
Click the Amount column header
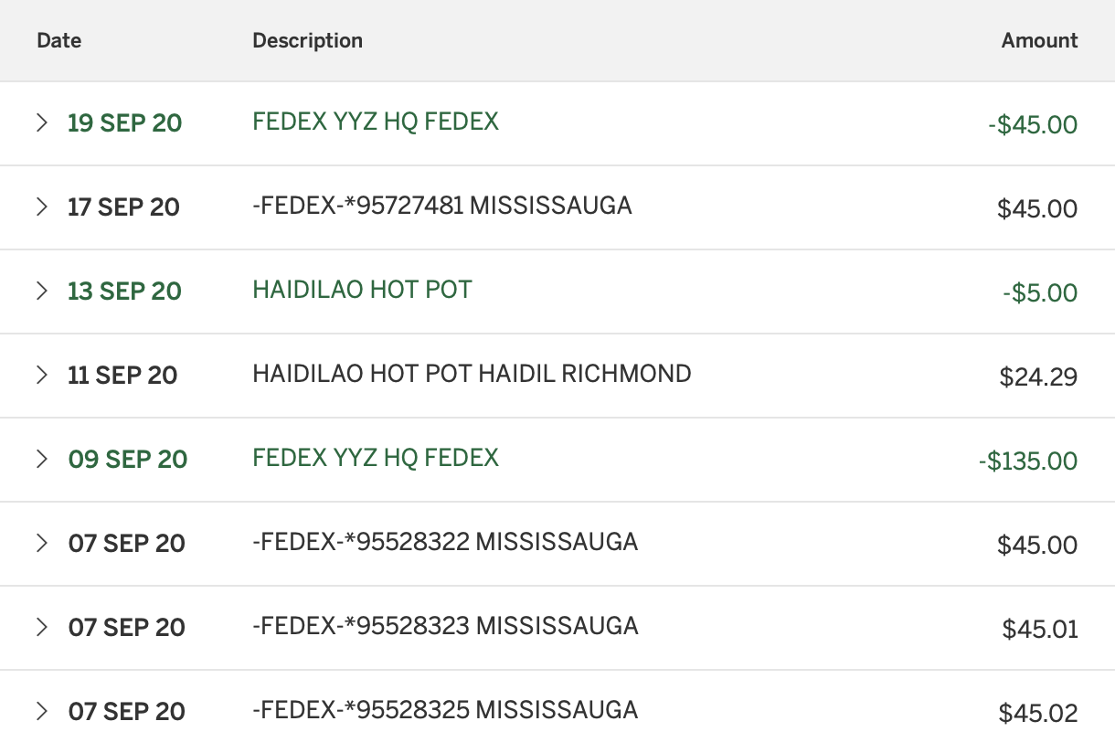(1039, 40)
